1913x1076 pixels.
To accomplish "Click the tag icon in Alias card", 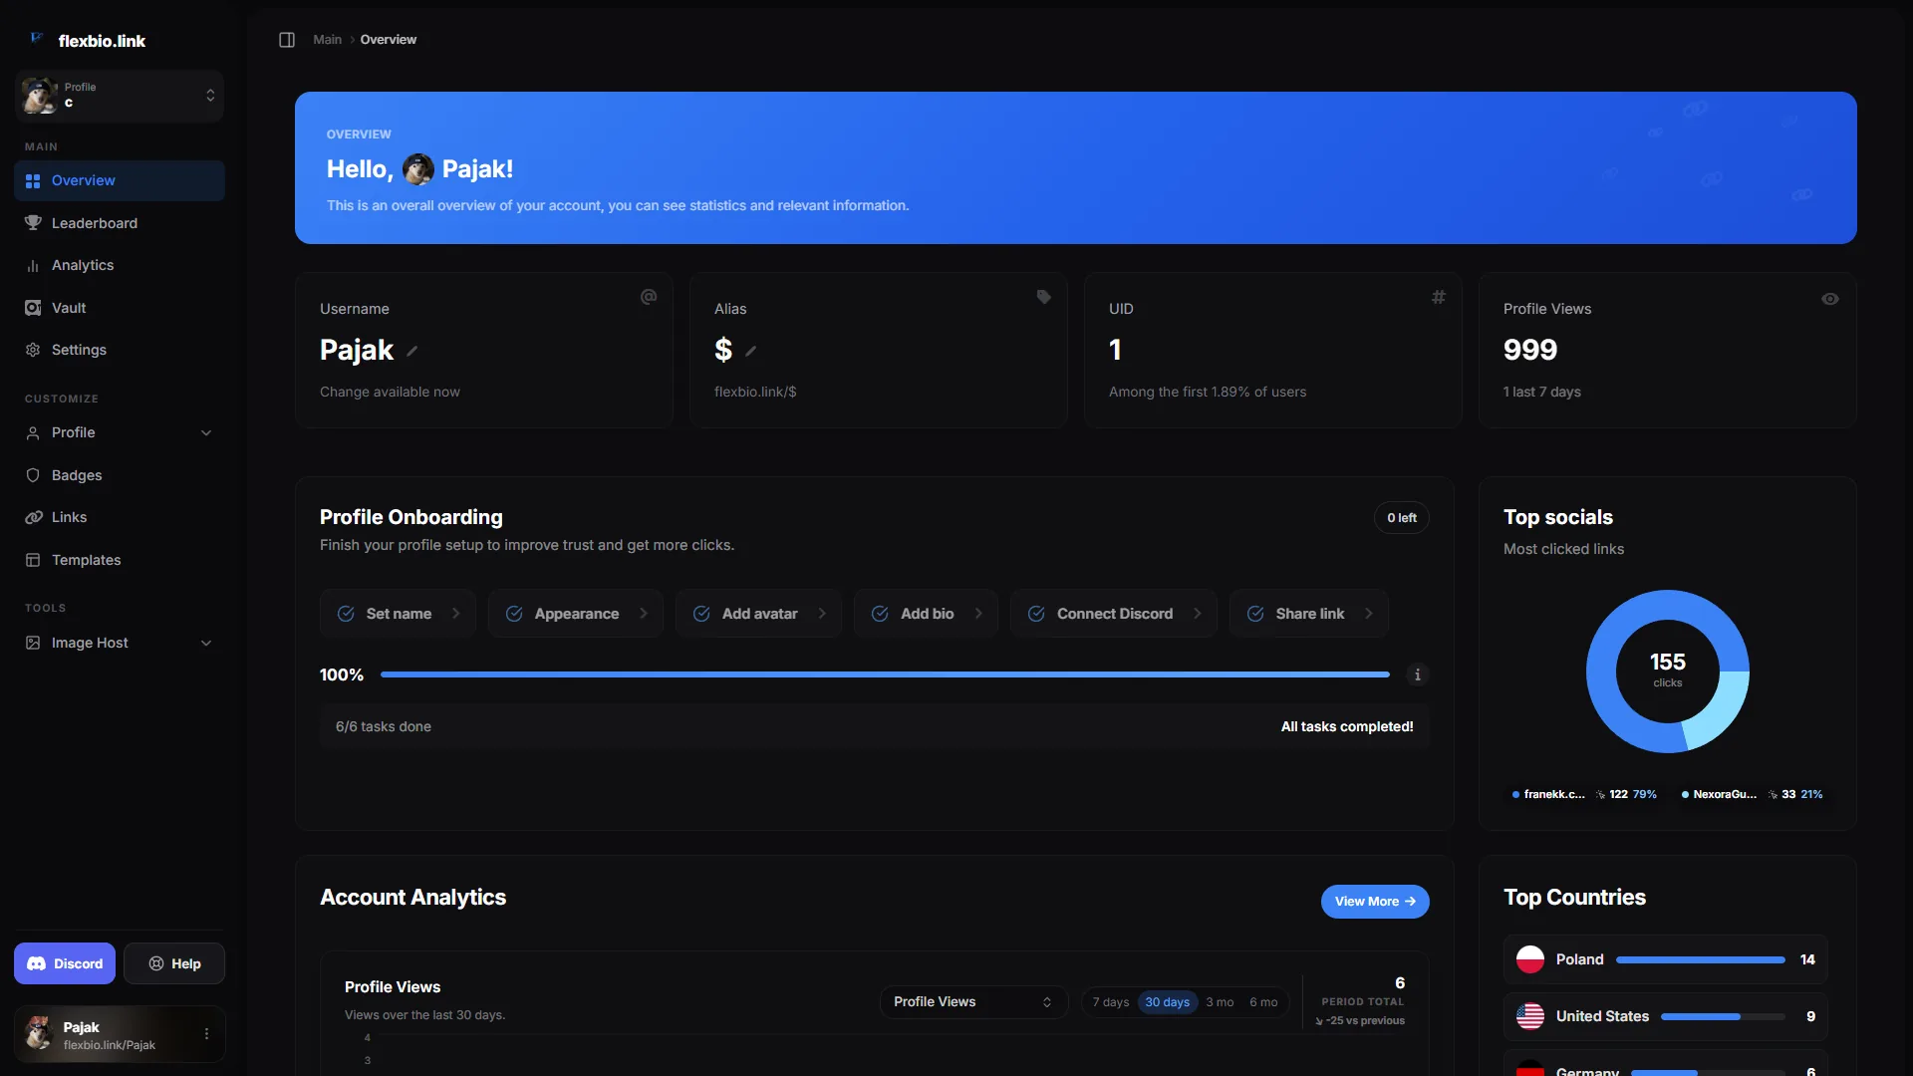I will click(1043, 297).
